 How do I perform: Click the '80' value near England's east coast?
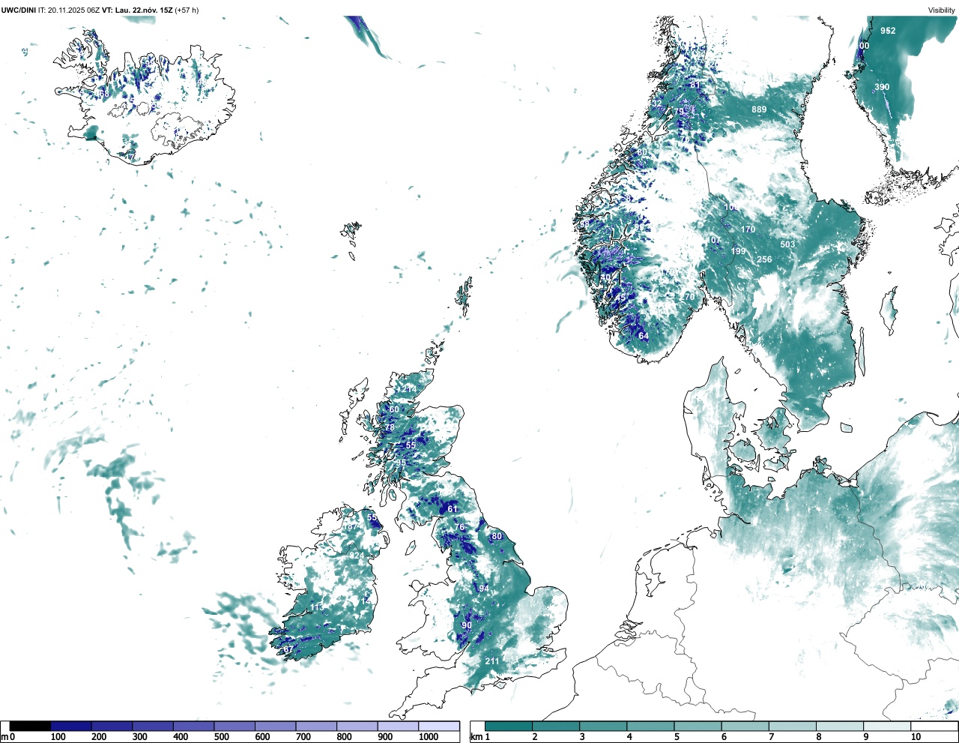pos(497,536)
